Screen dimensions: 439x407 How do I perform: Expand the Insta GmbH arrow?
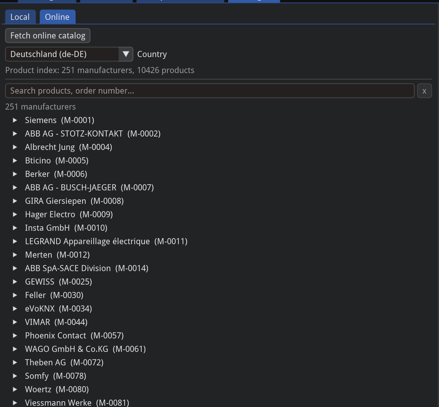(15, 228)
